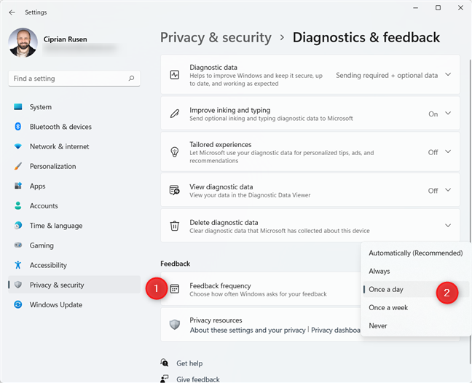Click the Feedback frequency row
This screenshot has height=383, width=472.
tap(261, 289)
